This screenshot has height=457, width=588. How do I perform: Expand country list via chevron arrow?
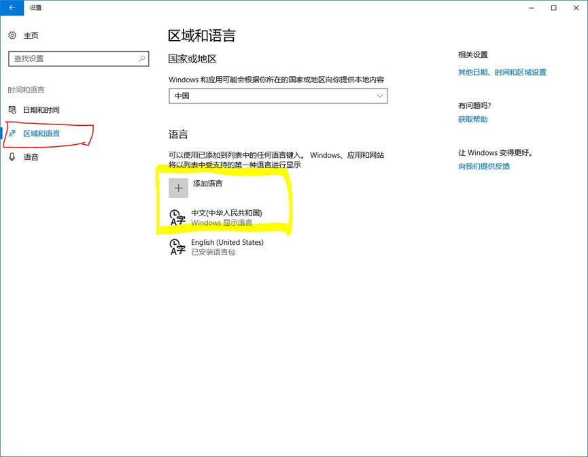(380, 96)
